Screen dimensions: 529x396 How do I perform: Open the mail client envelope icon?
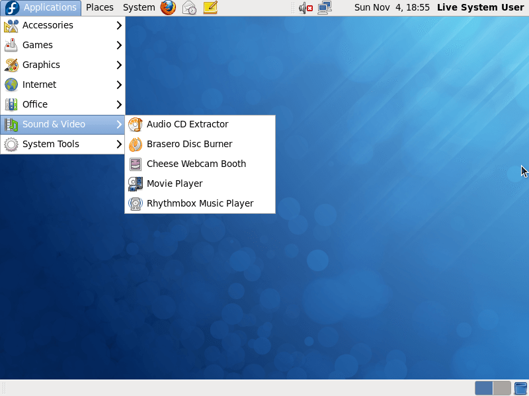coord(189,7)
